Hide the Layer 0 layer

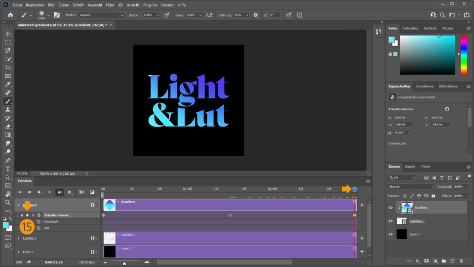(391, 234)
